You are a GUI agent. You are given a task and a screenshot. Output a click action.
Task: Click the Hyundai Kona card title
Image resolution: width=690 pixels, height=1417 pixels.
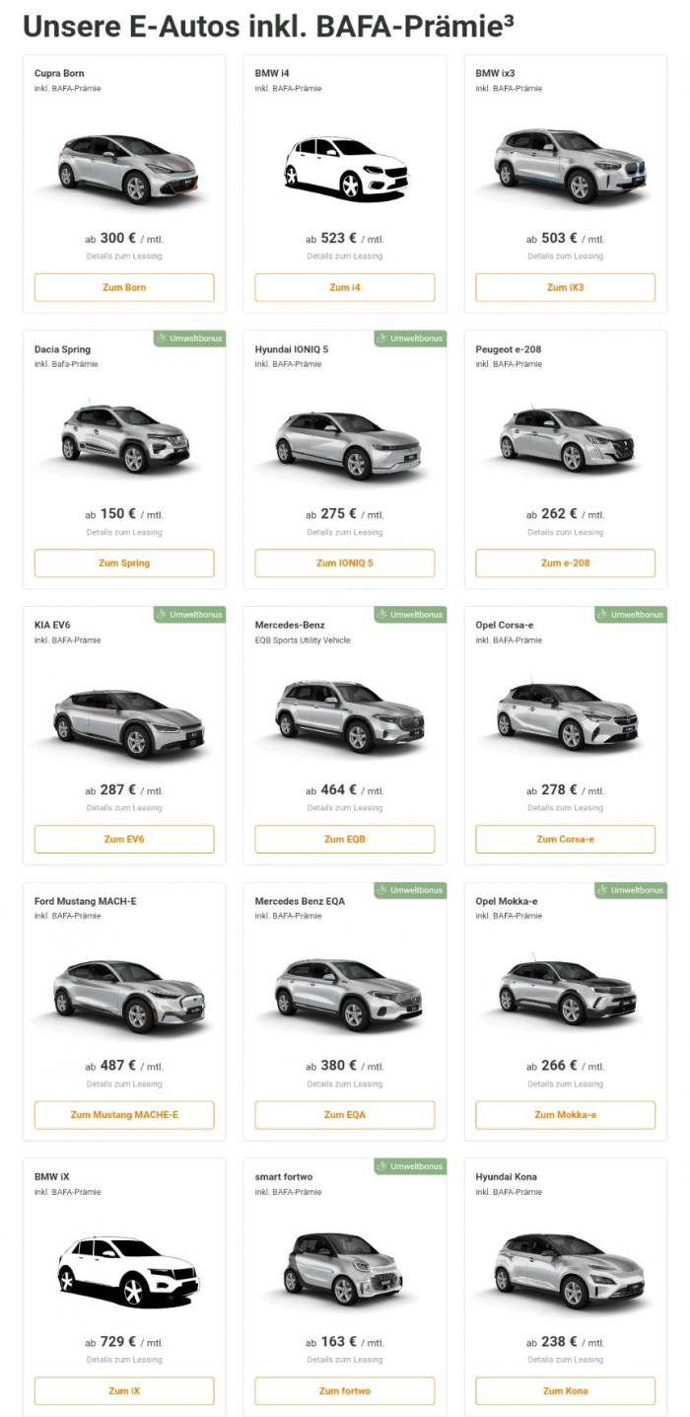506,1176
